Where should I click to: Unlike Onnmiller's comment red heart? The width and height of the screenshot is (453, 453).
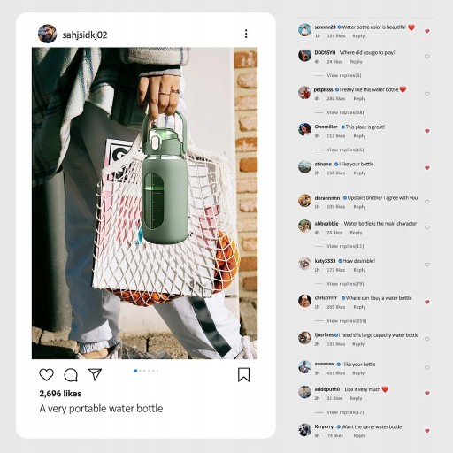tap(426, 131)
